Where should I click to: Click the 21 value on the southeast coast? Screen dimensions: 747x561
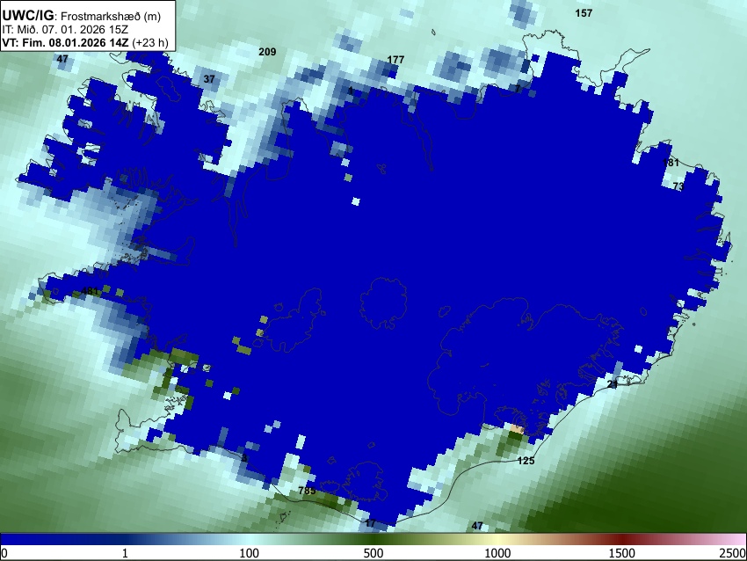(613, 383)
